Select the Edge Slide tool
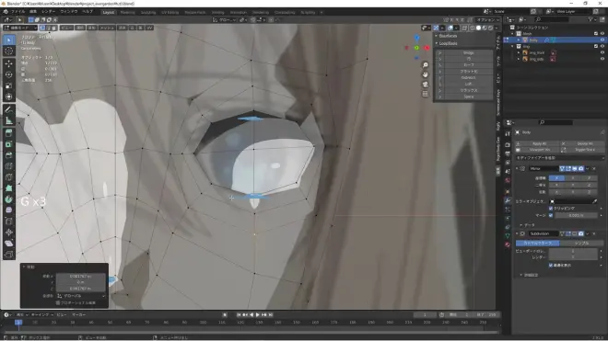This screenshot has height=341, width=608. pos(9,221)
